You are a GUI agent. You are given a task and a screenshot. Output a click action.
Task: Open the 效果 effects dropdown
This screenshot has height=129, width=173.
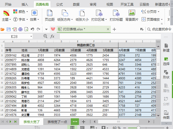34,16
